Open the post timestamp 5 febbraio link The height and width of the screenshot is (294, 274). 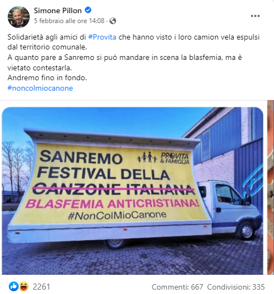click(69, 21)
